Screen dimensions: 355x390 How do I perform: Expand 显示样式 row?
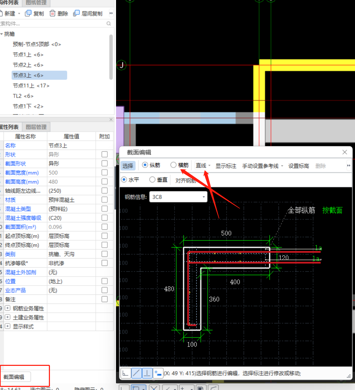coord(8,326)
